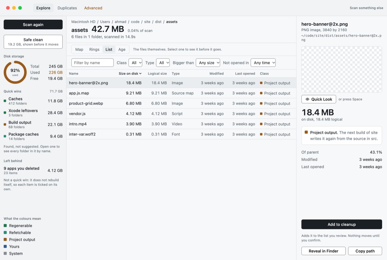Select the Rings view
Screen dimensions: 387x260
click(94, 50)
